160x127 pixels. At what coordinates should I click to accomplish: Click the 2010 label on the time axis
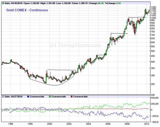(147, 124)
